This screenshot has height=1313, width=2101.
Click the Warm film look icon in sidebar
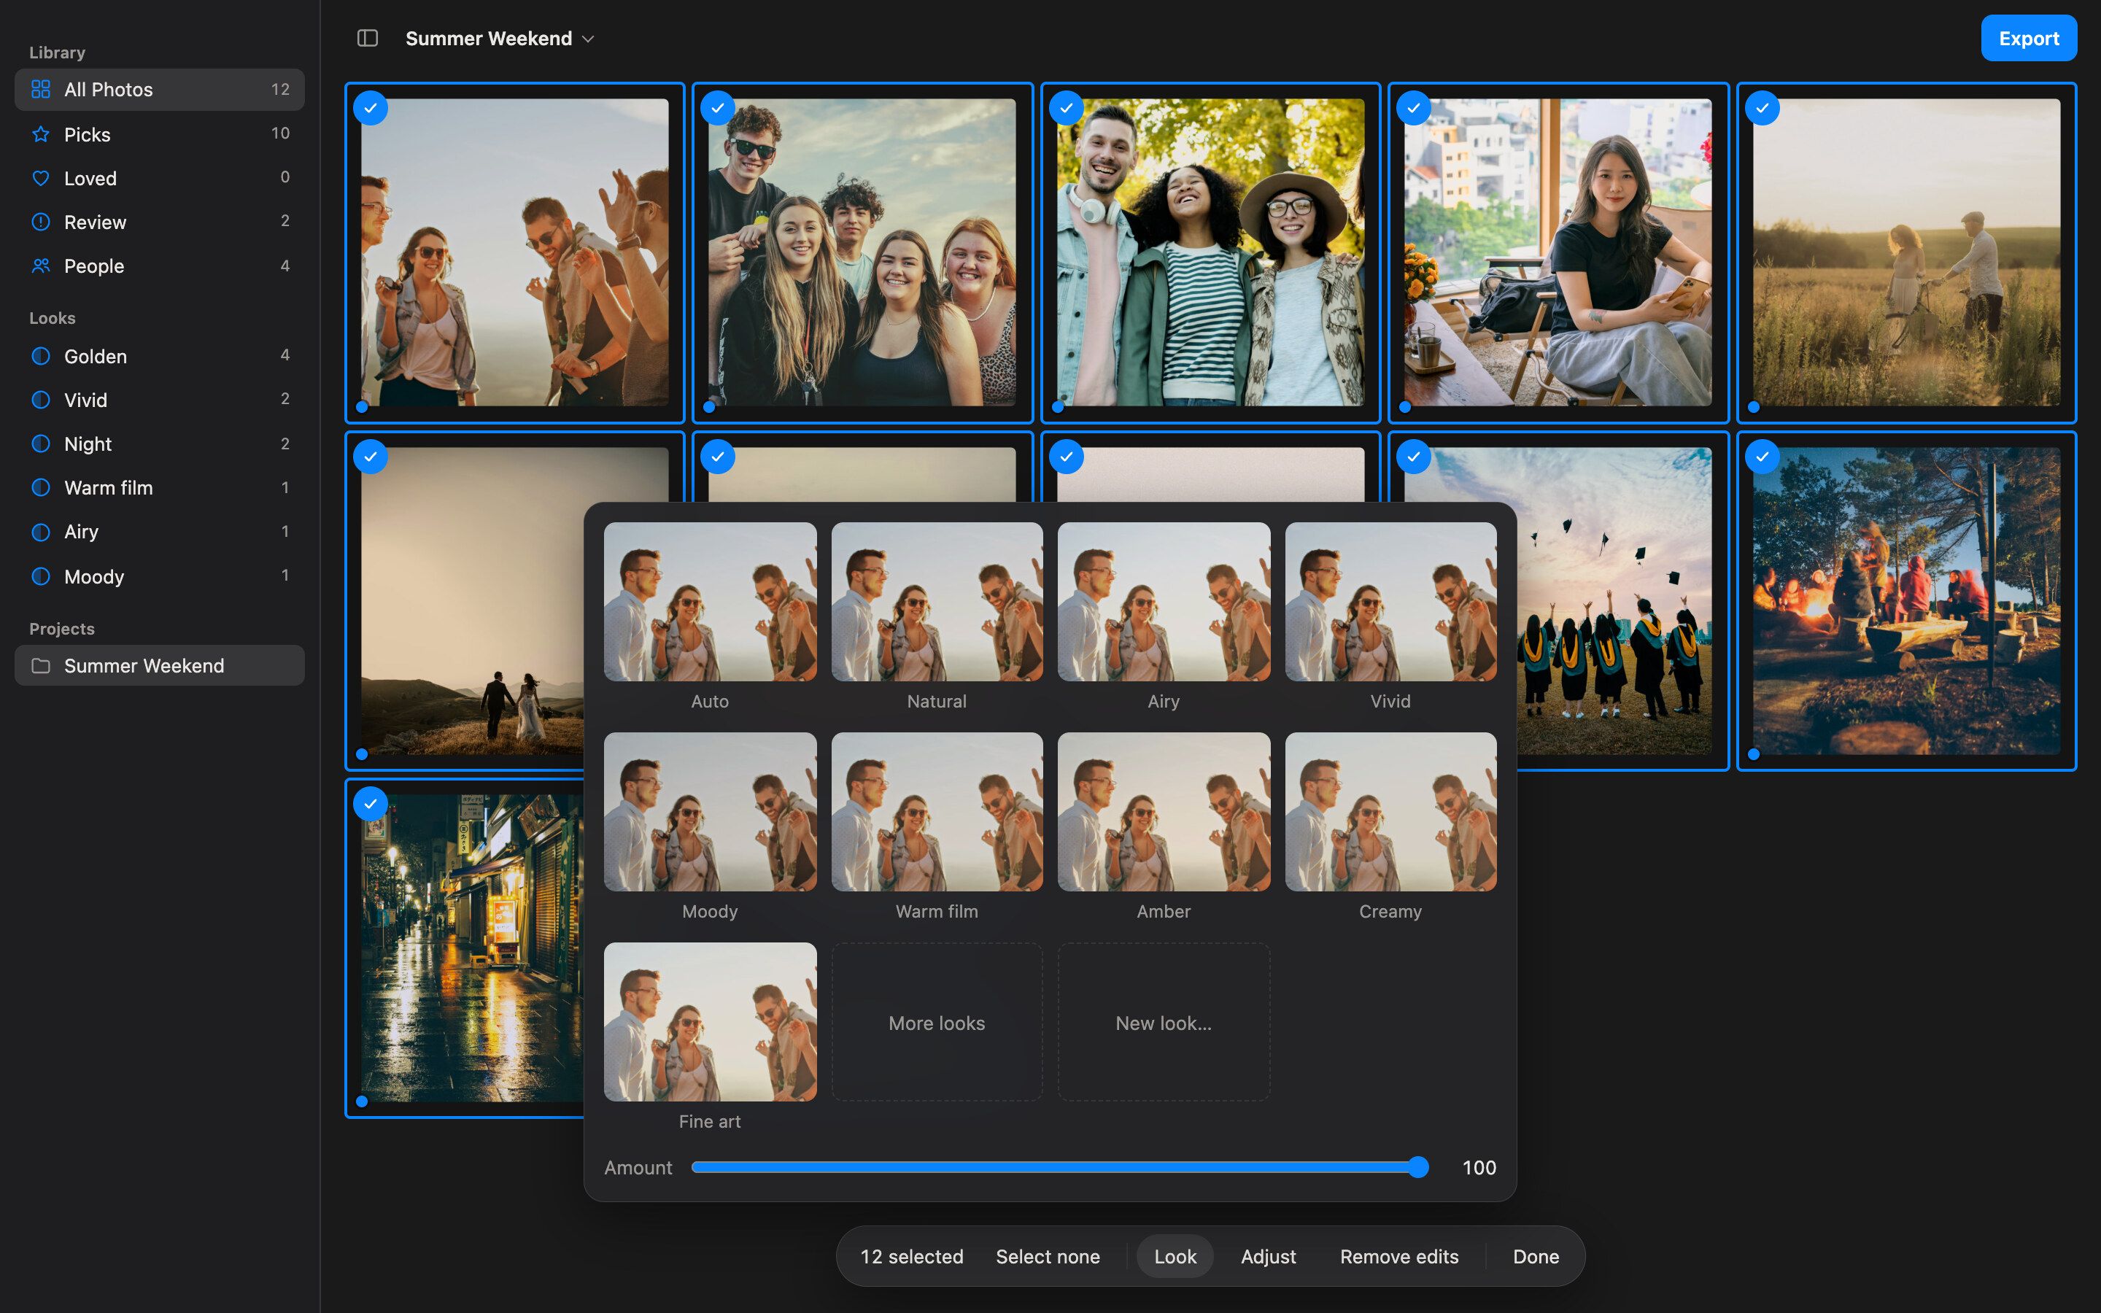41,487
